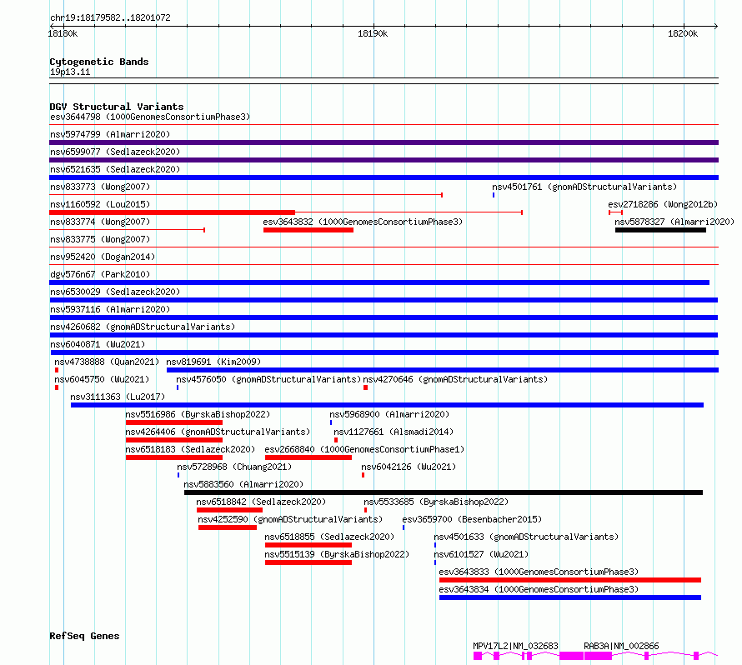The image size is (742, 665).
Task: Select the nsv6518183 (Sedlazeck2020) red bar
Action: pos(174,457)
